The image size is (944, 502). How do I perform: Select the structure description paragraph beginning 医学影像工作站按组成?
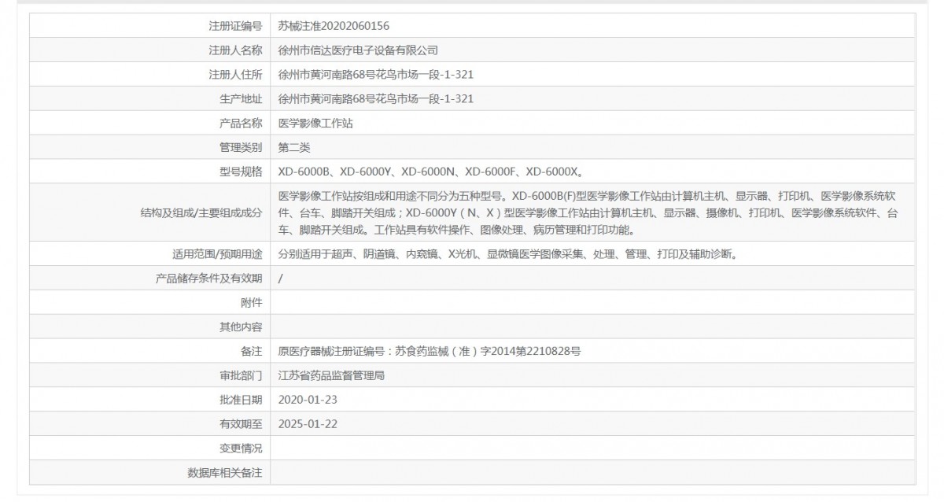pos(588,212)
